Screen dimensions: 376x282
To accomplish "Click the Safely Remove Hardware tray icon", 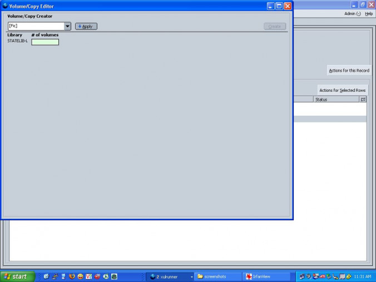I will [x=329, y=276].
